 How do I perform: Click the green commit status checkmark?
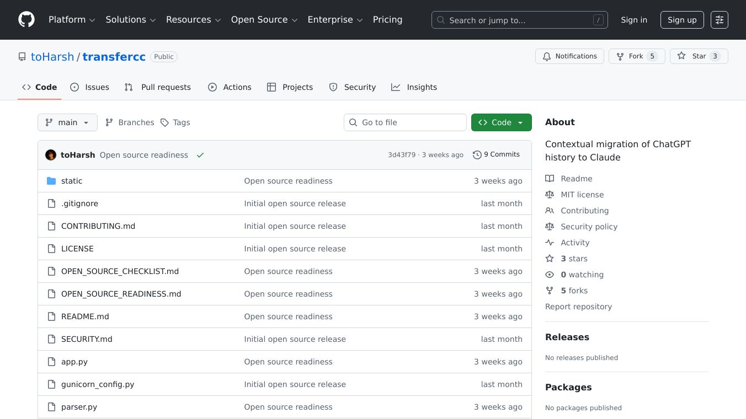[200, 155]
